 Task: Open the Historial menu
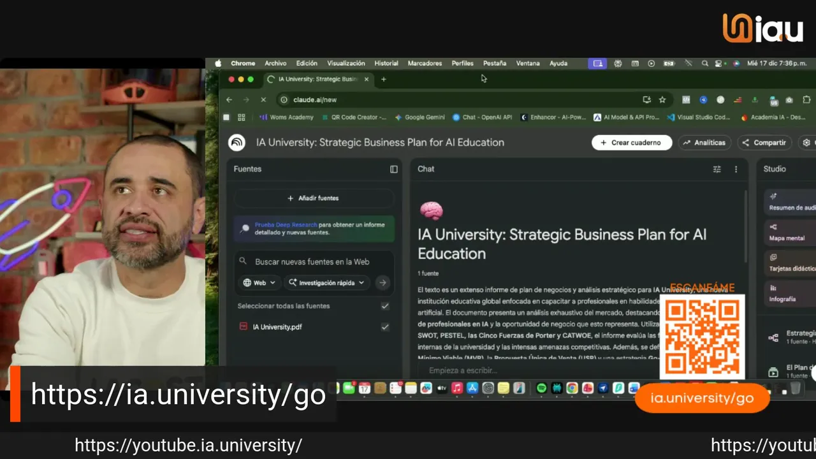pyautogui.click(x=386, y=63)
